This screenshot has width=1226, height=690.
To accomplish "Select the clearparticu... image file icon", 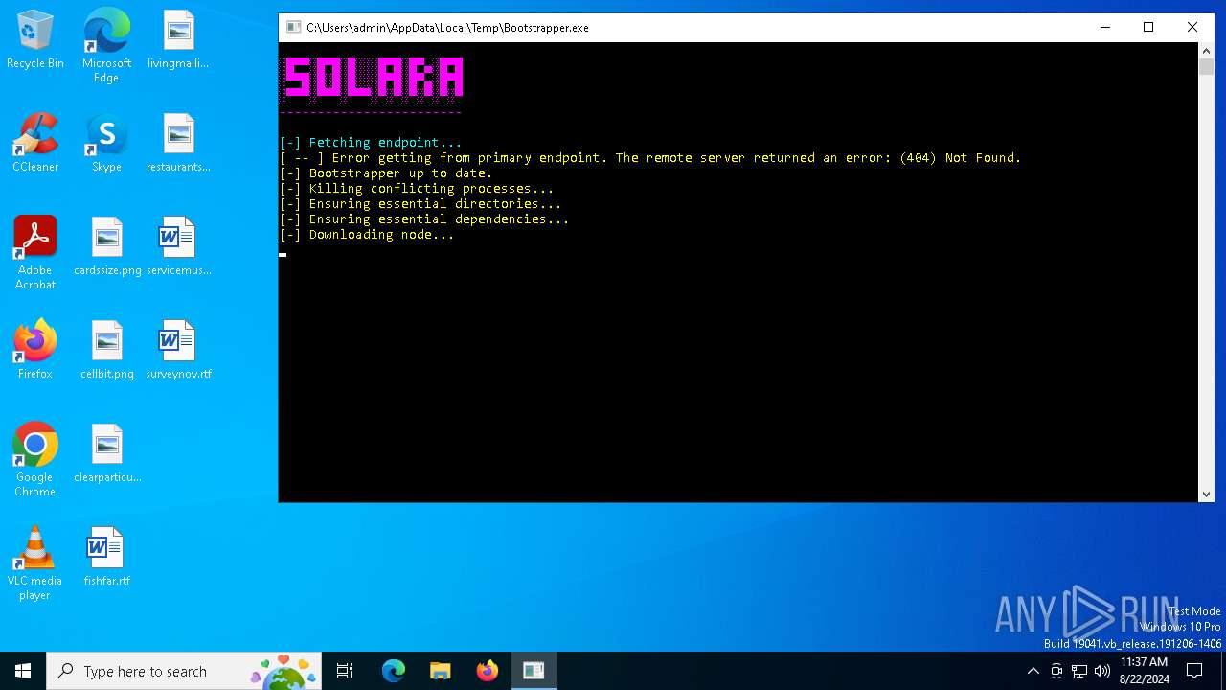I will point(107,454).
